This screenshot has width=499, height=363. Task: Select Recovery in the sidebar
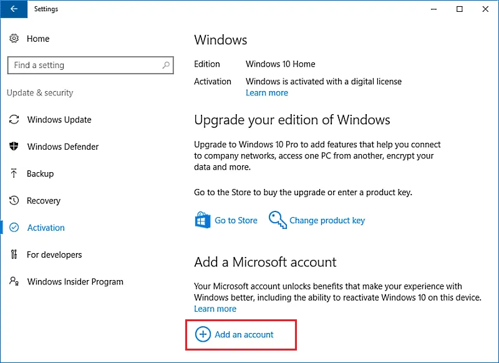coord(44,201)
